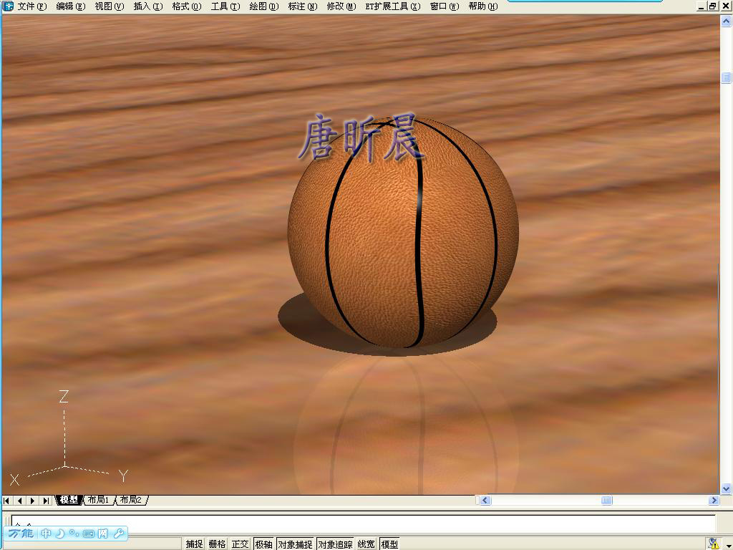The image size is (733, 550).
Task: Select the rendered basketball in viewport
Action: pyautogui.click(x=403, y=233)
